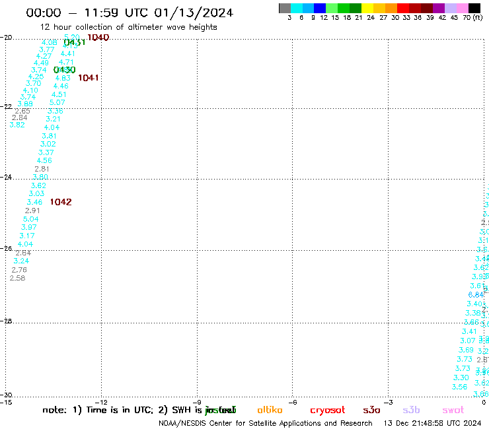Click the wave height value 4.49
The width and height of the screenshot is (489, 429).
(x=41, y=63)
